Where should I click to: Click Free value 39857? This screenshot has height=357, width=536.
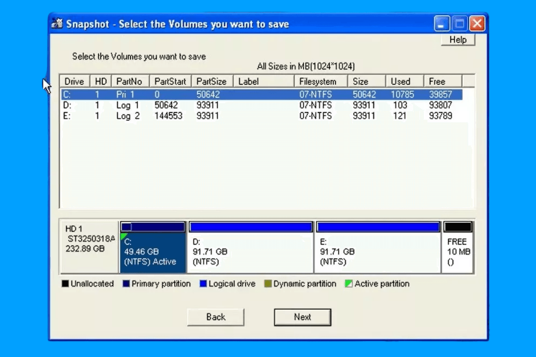(x=440, y=95)
